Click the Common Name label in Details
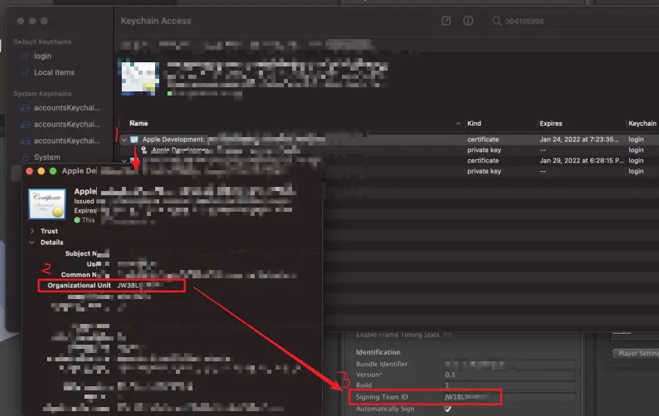Viewport: 659px width, 416px height. point(79,275)
